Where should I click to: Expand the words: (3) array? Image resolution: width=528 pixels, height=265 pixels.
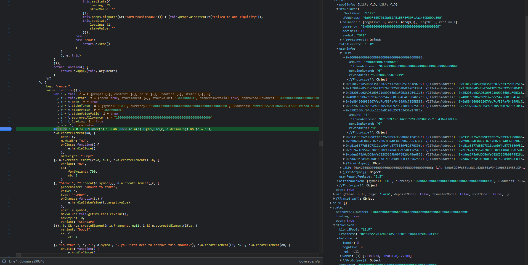tap(341, 256)
